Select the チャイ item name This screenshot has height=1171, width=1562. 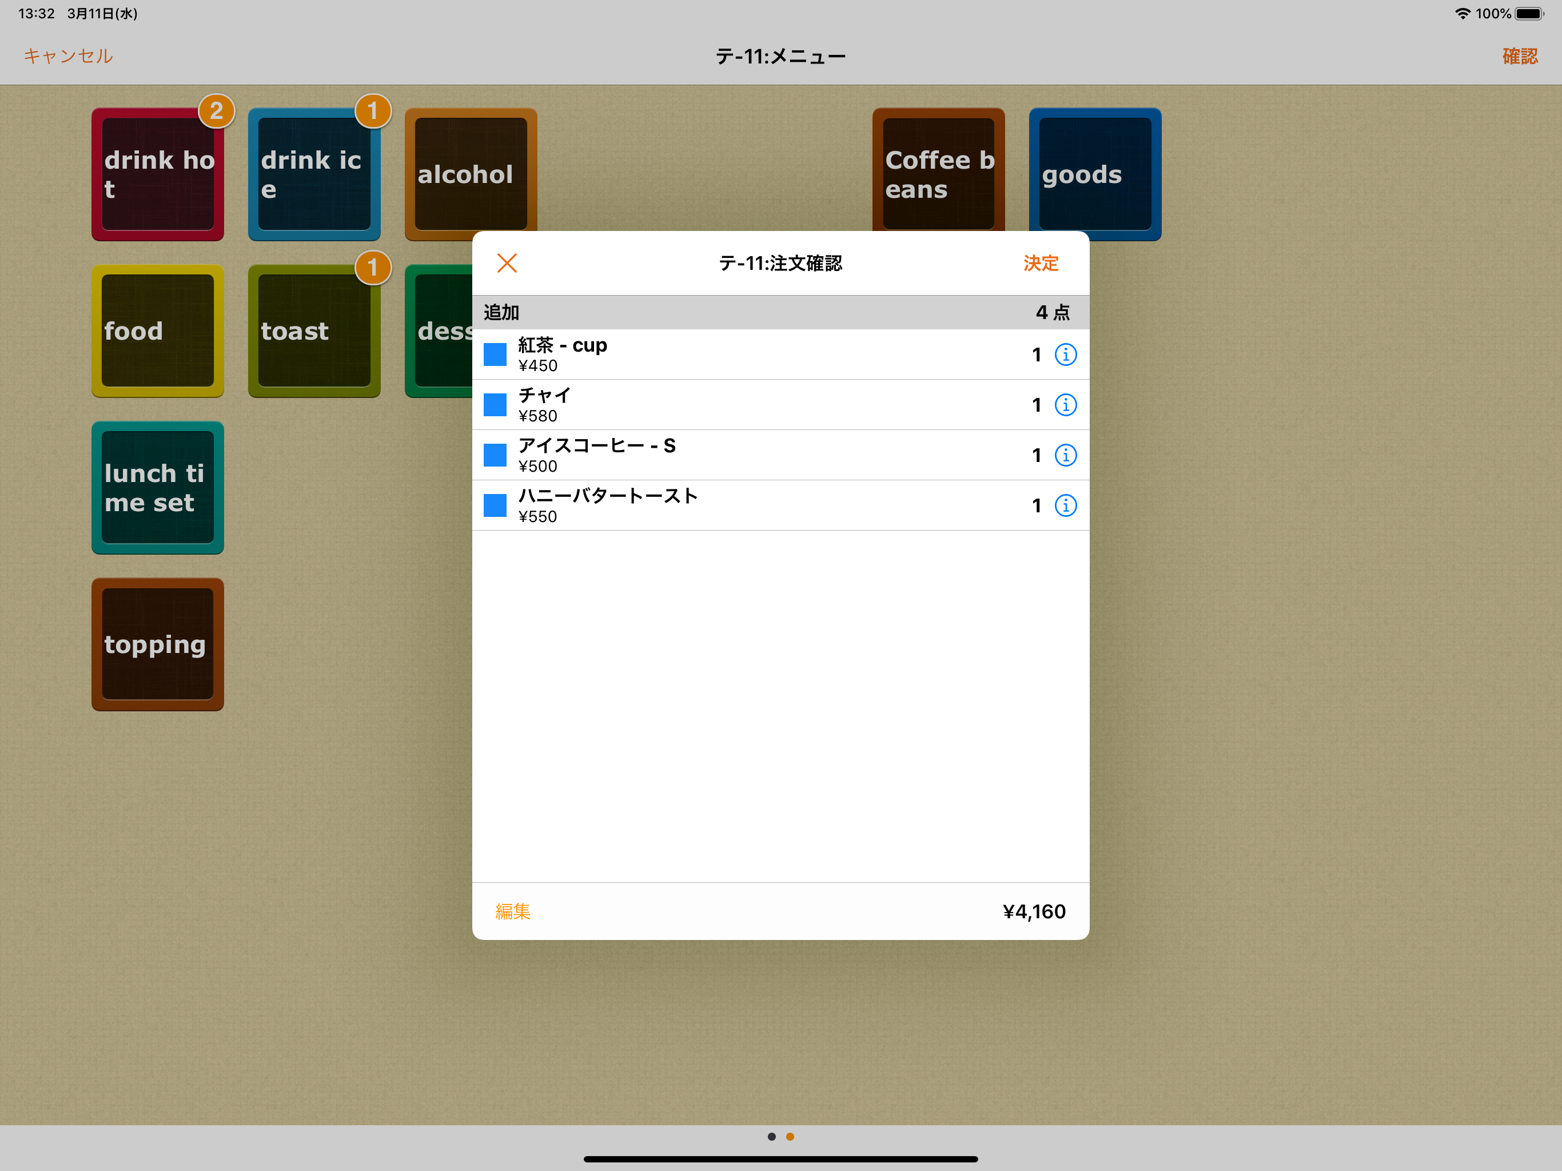[544, 396]
